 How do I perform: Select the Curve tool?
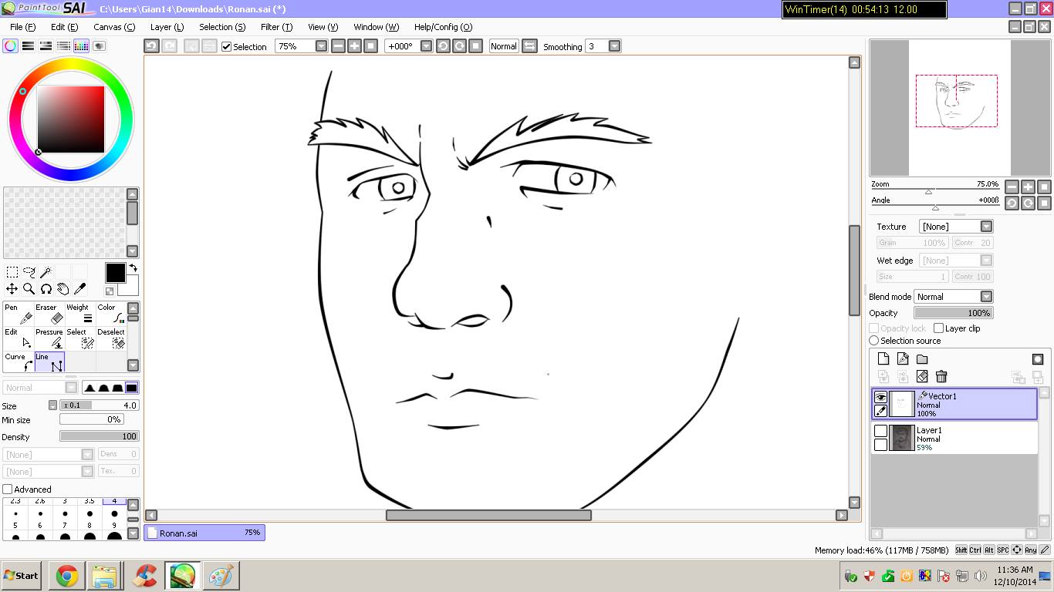(19, 362)
